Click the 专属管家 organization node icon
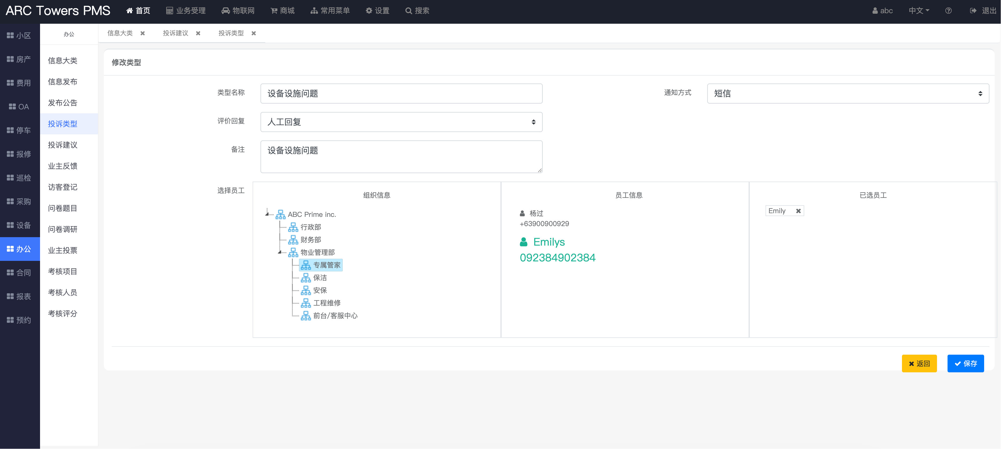Image resolution: width=1001 pixels, height=449 pixels. [x=306, y=265]
